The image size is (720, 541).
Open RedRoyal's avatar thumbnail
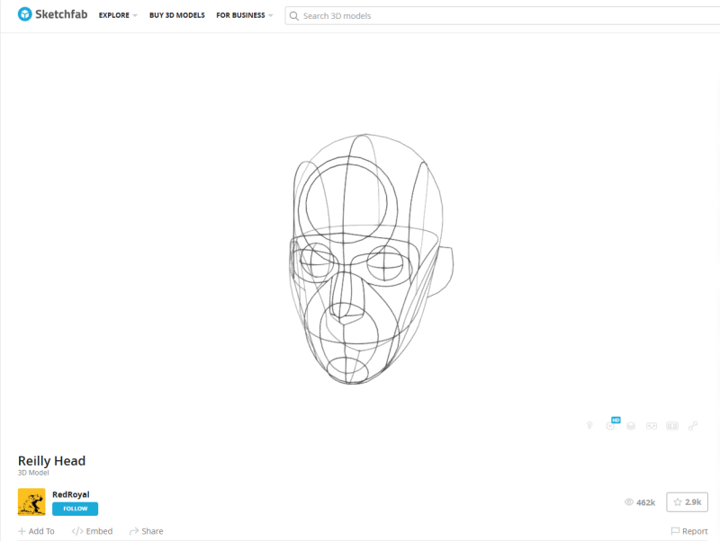click(31, 501)
